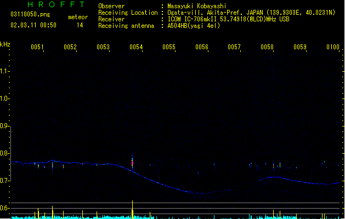Click the 0056 time axis marker
The width and height of the screenshot is (345, 219).
(x=202, y=47)
